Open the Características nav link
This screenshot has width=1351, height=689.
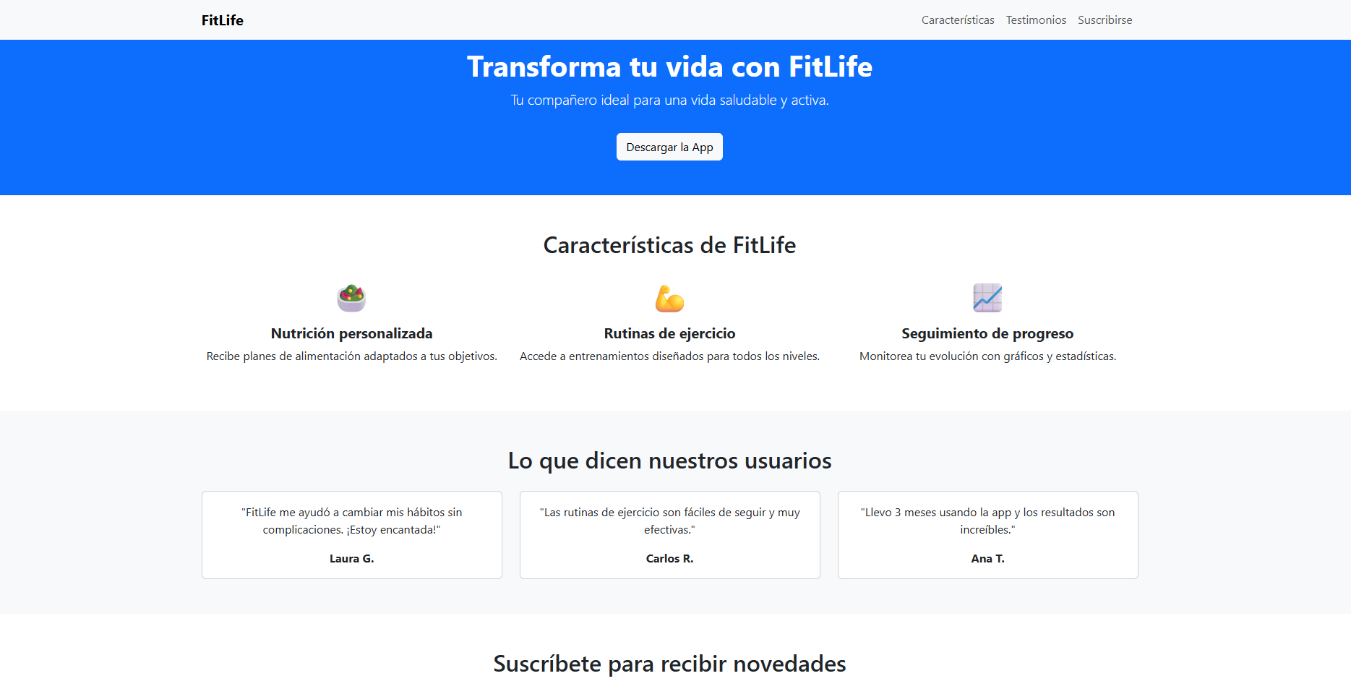coord(957,20)
